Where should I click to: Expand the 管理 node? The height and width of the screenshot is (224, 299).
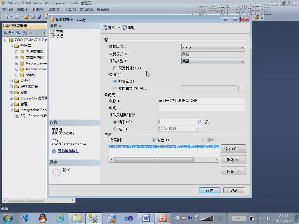(11, 104)
